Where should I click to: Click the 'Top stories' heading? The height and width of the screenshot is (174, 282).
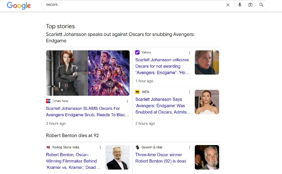point(60,26)
